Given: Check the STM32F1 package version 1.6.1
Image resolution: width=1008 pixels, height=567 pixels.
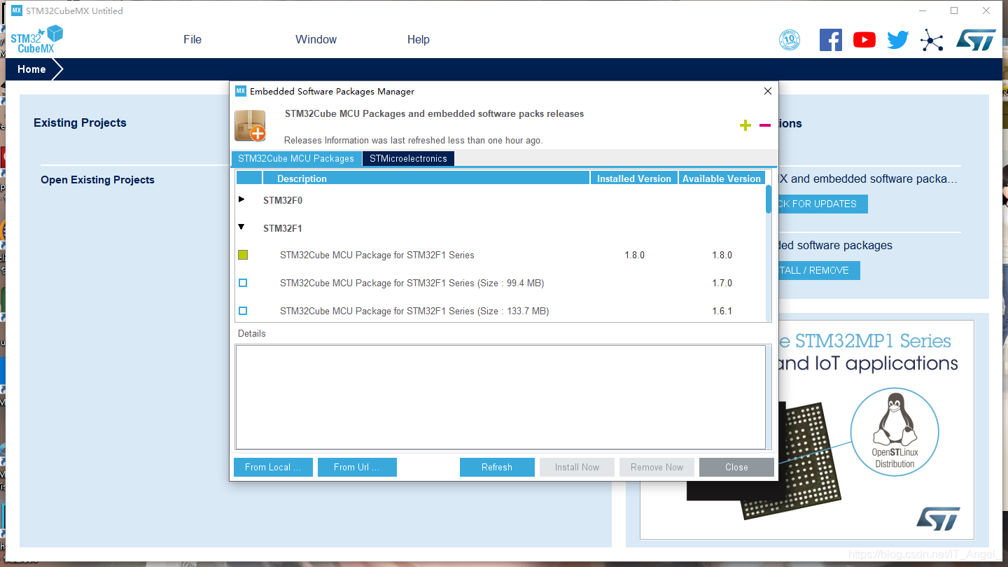Looking at the screenshot, I should [243, 311].
